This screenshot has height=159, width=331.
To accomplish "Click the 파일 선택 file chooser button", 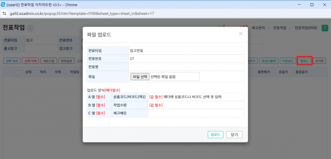I will [140, 77].
